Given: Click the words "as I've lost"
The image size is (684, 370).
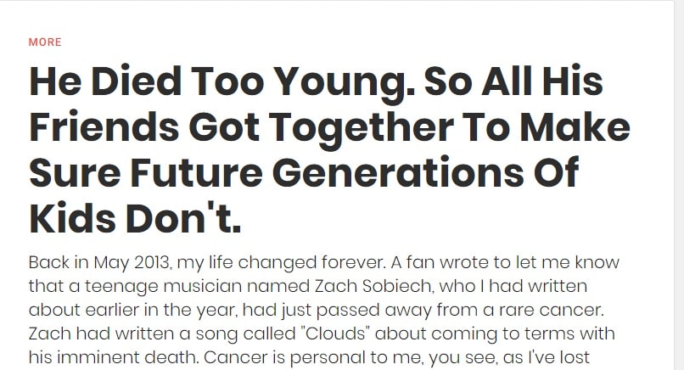Looking at the screenshot, I should tap(547, 357).
